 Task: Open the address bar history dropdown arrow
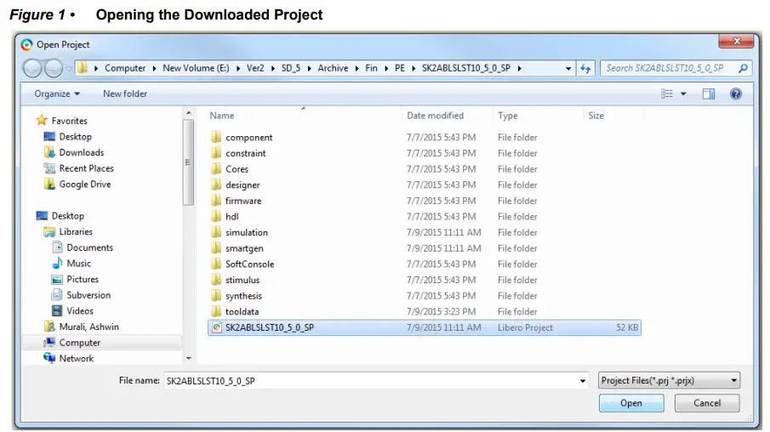click(568, 69)
